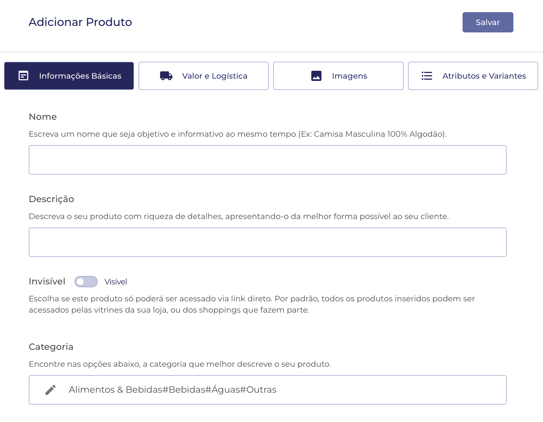Screen dimensions: 543x422
Task: Click the document icon on Informações Básicas
Action: 23,76
